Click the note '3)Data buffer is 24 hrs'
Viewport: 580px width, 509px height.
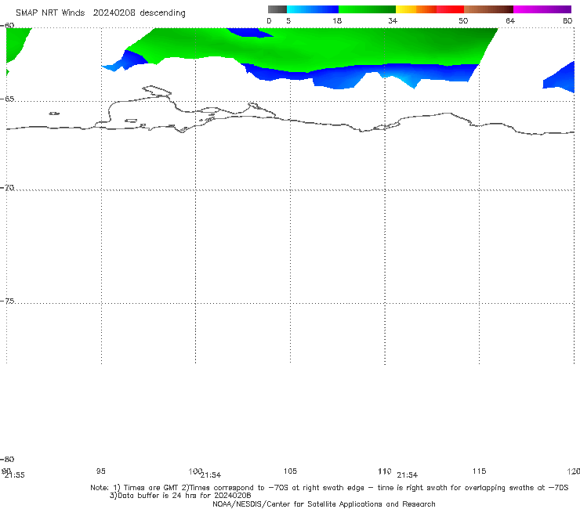(180, 496)
